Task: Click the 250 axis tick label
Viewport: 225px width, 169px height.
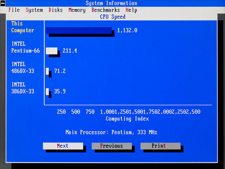Action: [x=62, y=112]
